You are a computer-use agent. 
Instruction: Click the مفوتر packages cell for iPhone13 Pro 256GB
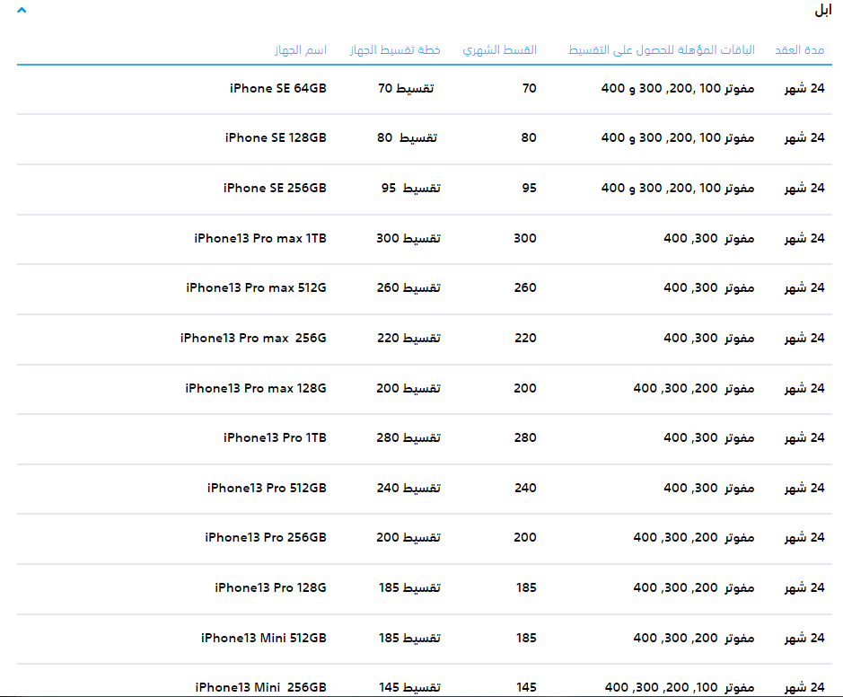click(694, 537)
